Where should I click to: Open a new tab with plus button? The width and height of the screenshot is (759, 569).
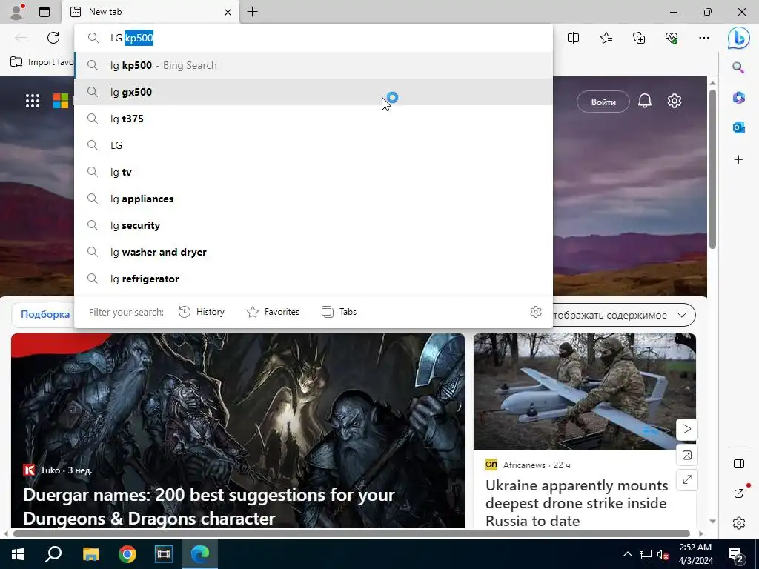coord(252,12)
